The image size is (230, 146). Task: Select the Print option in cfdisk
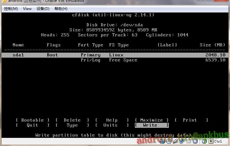pos(191,120)
